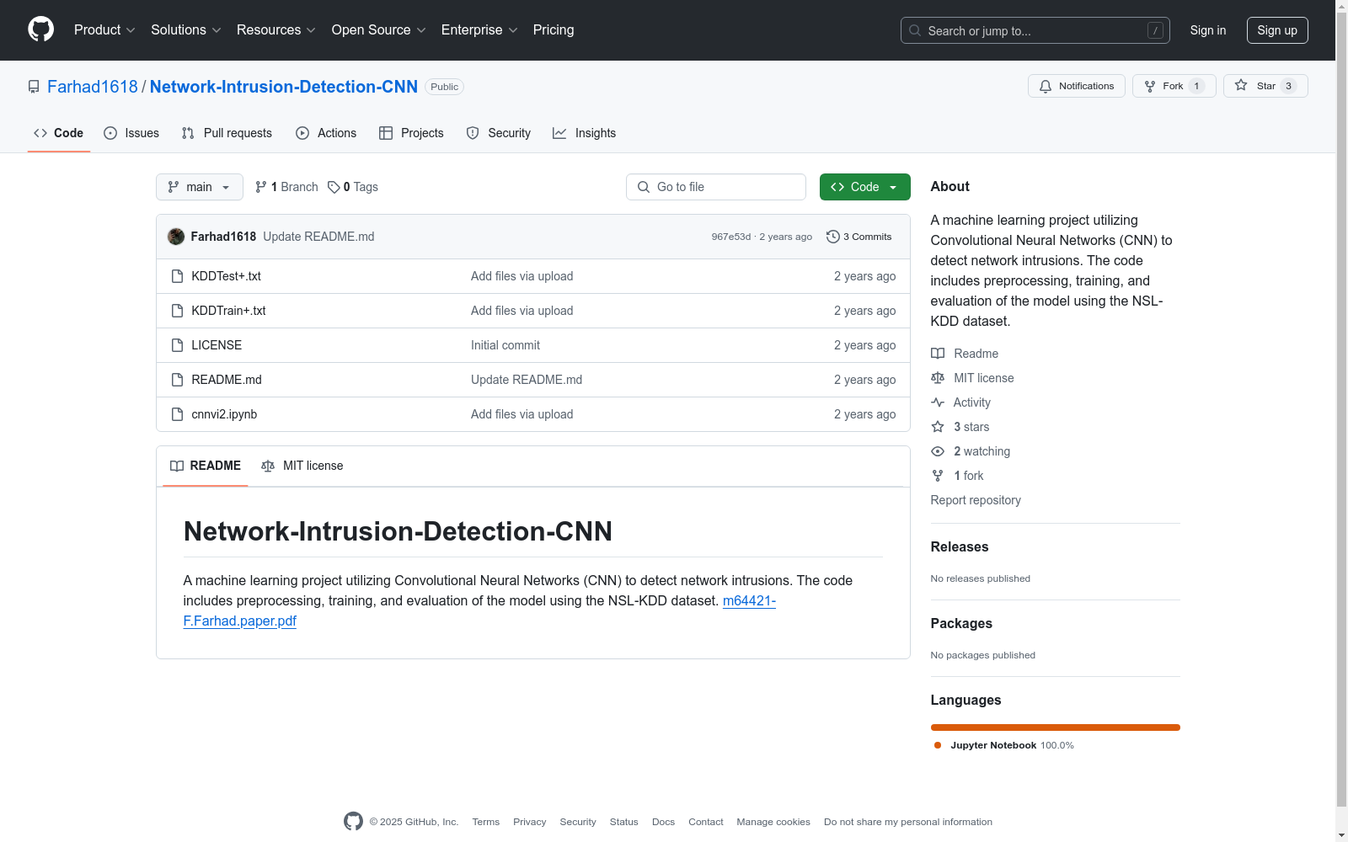
Task: Click the slash shortcut key icon in search
Action: pyautogui.click(x=1156, y=30)
